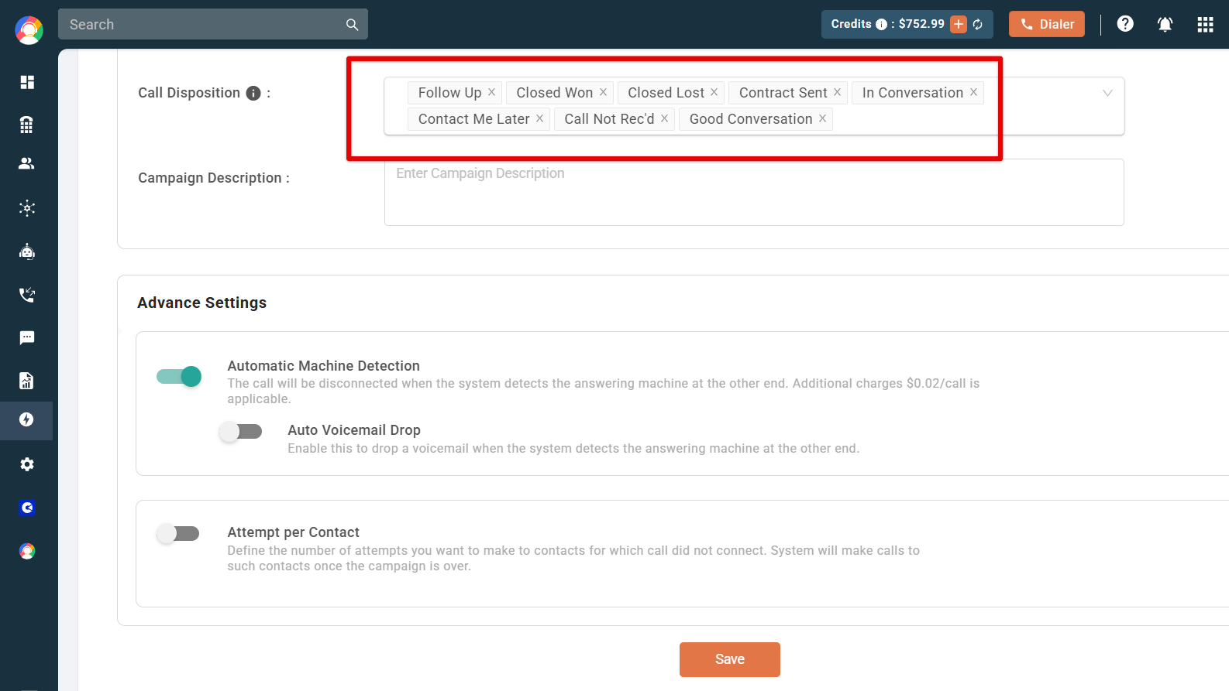This screenshot has height=691, width=1229.
Task: Open the Dialer button
Action: coord(1047,24)
